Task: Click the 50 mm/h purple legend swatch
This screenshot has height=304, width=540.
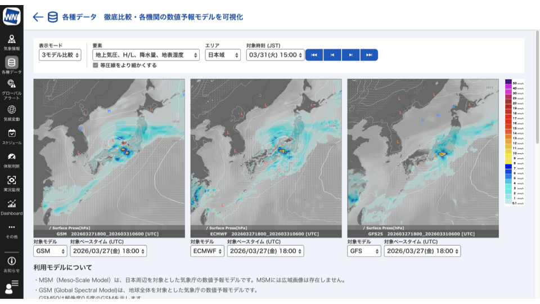Action: [x=508, y=83]
